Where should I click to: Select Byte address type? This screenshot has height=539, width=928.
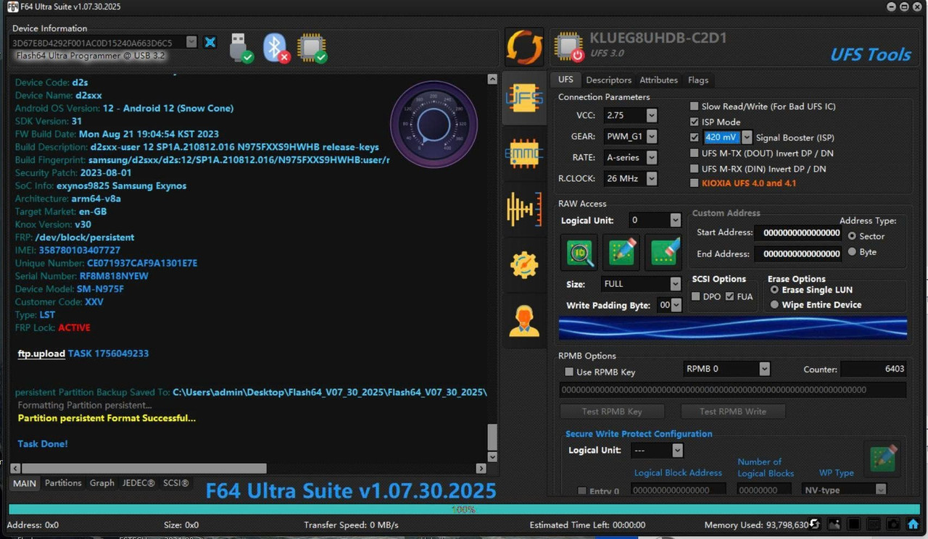(x=853, y=252)
